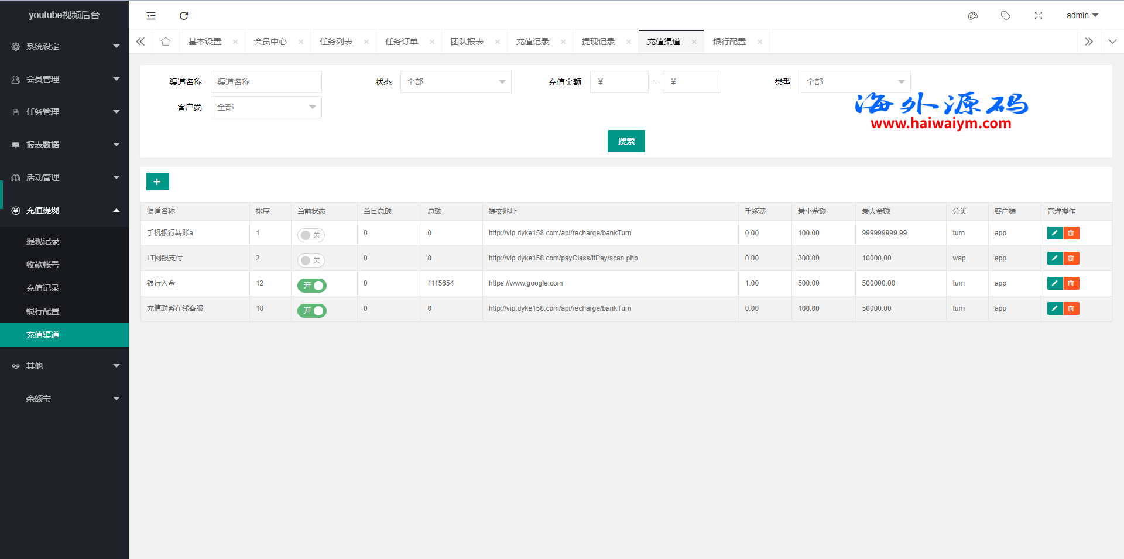The image size is (1124, 559).
Task: Open the 状态 filter dropdown
Action: point(455,82)
